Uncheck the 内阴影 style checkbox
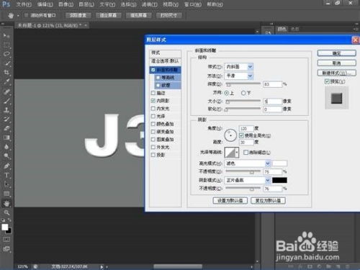This screenshot has height=270, width=360. coord(153,101)
